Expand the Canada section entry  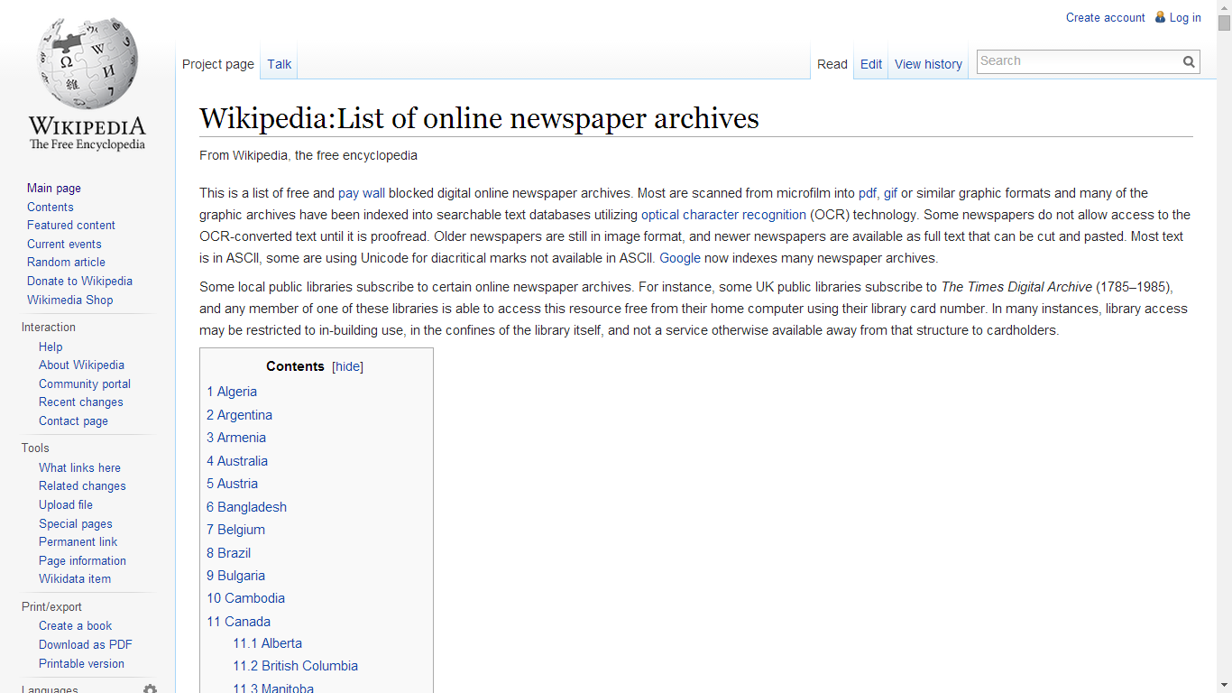[x=238, y=621]
